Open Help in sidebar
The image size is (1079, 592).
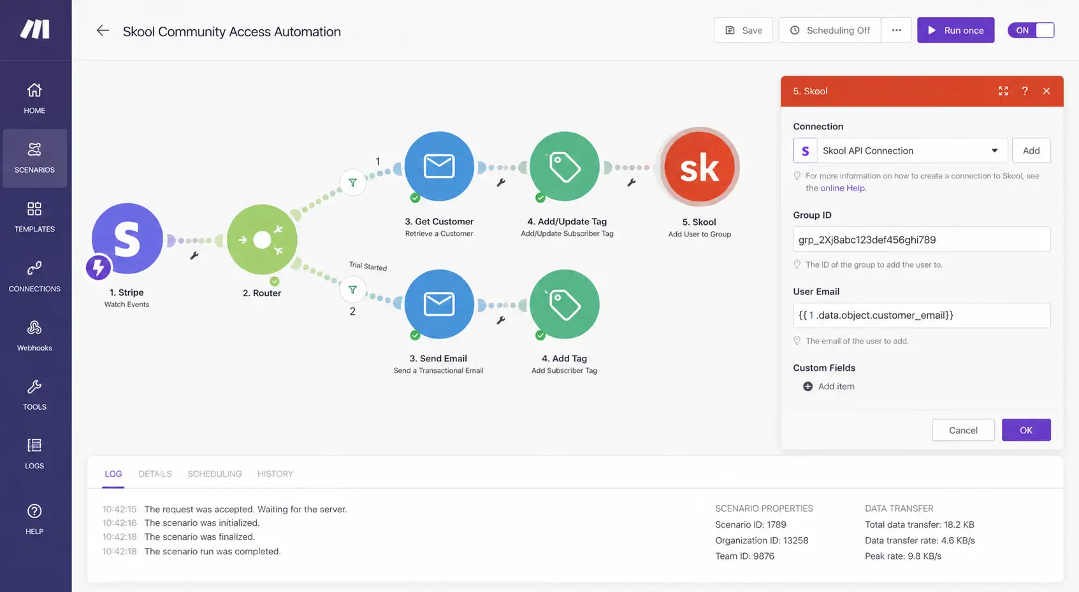click(x=34, y=519)
